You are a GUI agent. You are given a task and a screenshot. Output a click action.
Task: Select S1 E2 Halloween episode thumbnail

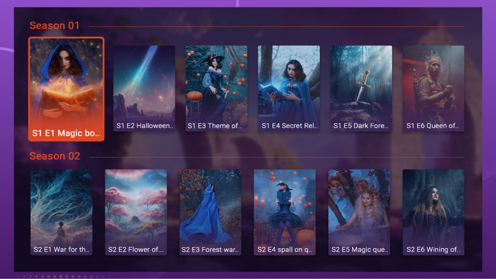(144, 88)
